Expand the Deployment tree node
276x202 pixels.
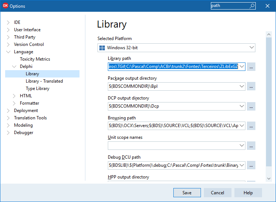point(8,111)
